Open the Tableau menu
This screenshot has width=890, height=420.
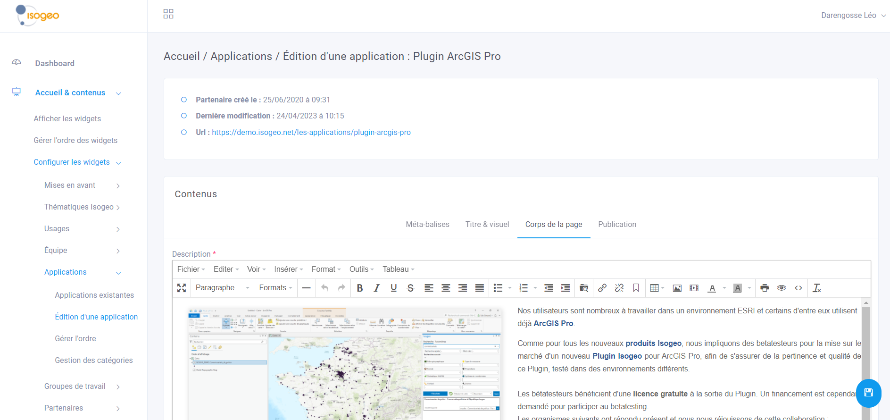(399, 269)
